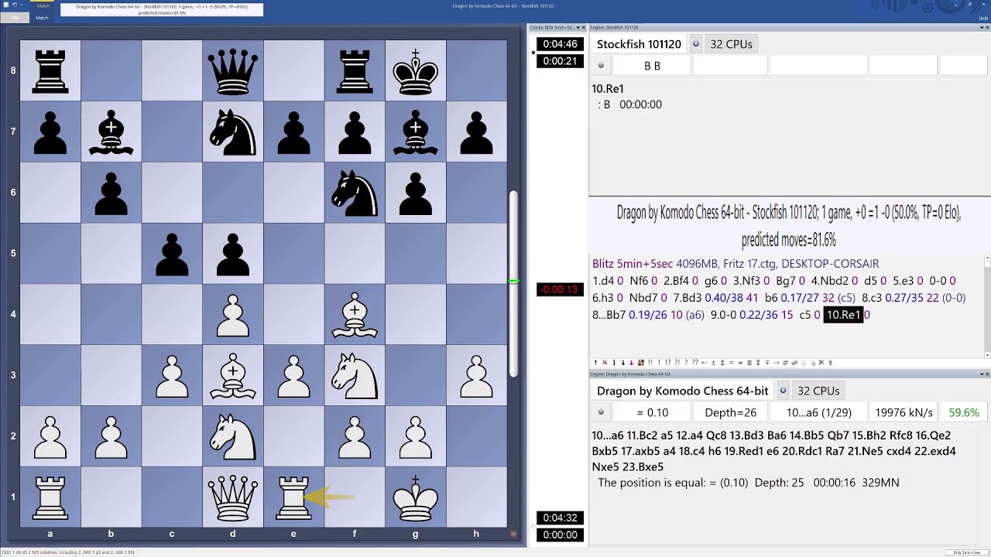Insert the '!!' brilliant move annotation
The width and height of the screenshot is (991, 557).
pyautogui.click(x=650, y=362)
